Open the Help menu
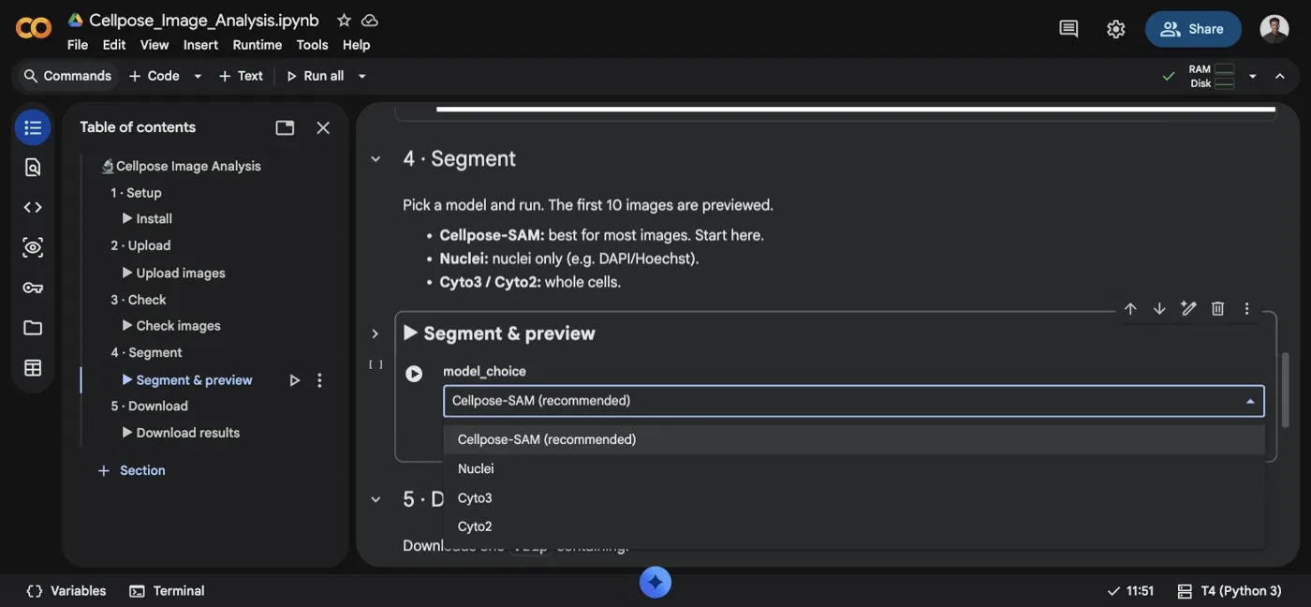The height and width of the screenshot is (607, 1311). point(356,45)
